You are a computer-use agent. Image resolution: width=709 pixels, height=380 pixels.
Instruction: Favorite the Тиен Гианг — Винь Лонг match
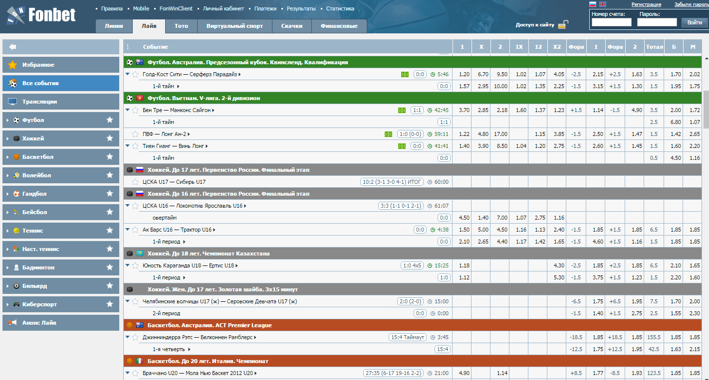pyautogui.click(x=135, y=146)
